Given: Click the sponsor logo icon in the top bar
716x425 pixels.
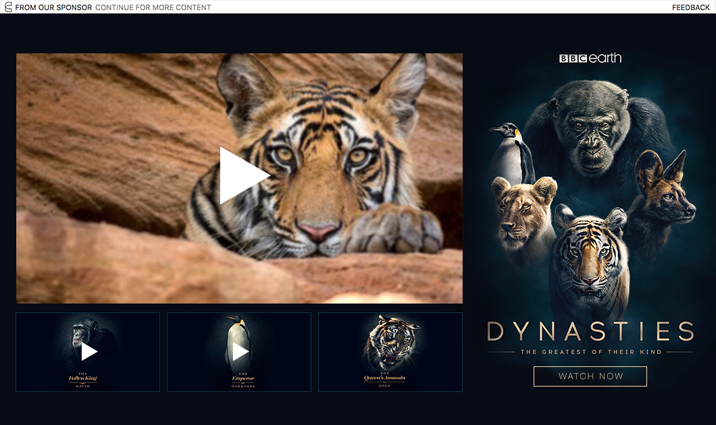Looking at the screenshot, I should click(8, 7).
